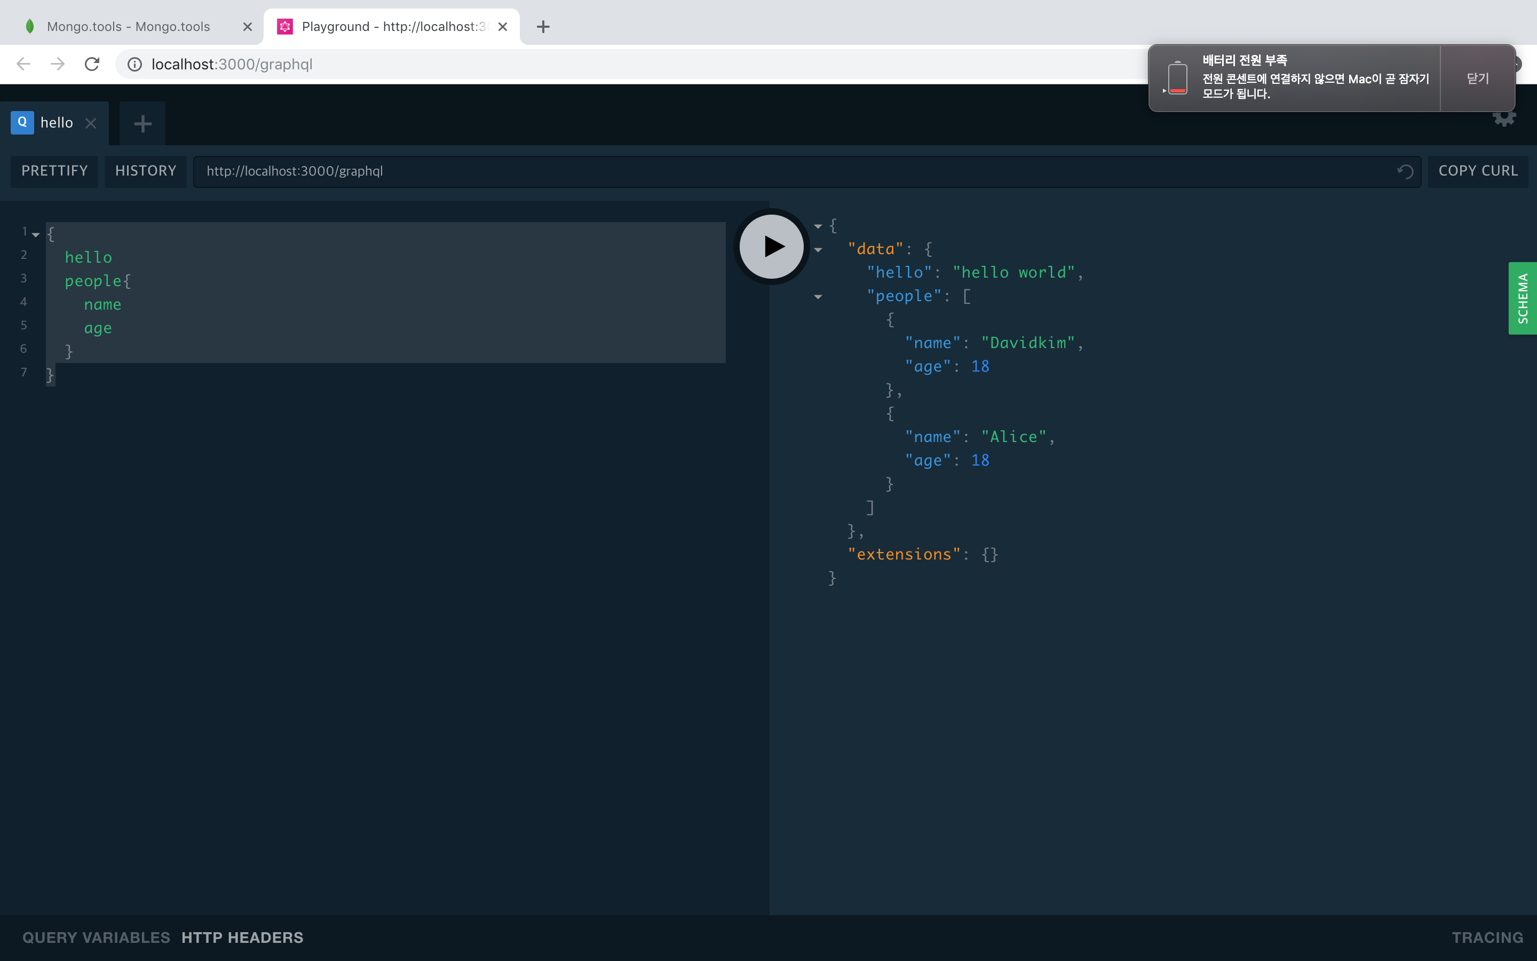Open the TRACING panel

1487,938
